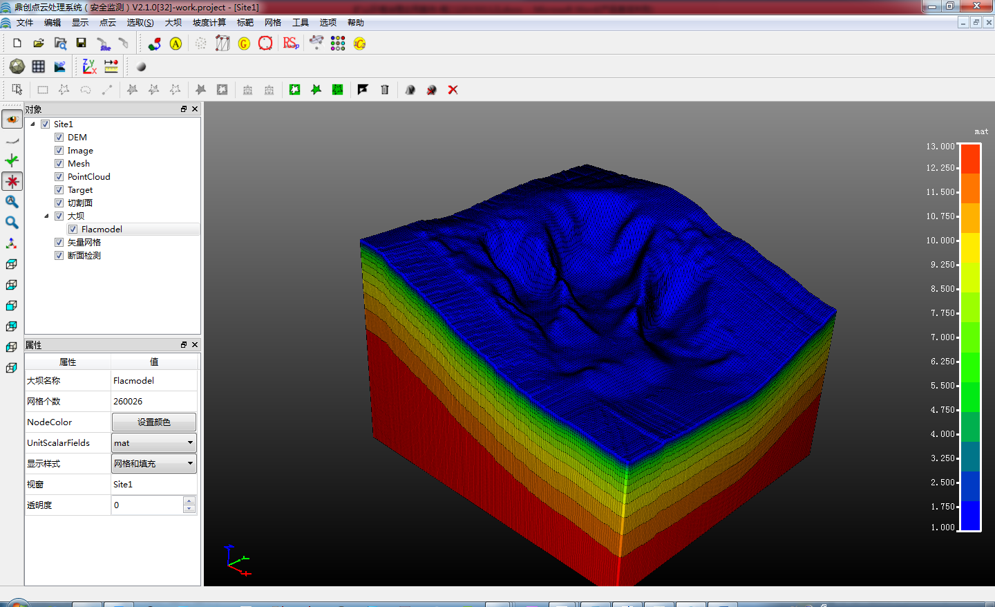
Task: Click the trash bin toolbar icon
Action: pyautogui.click(x=385, y=90)
